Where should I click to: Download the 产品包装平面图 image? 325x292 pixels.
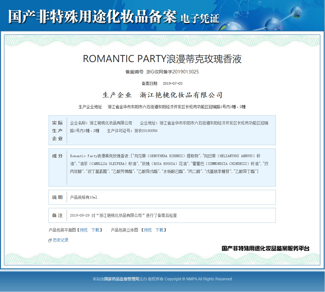coord(95,230)
